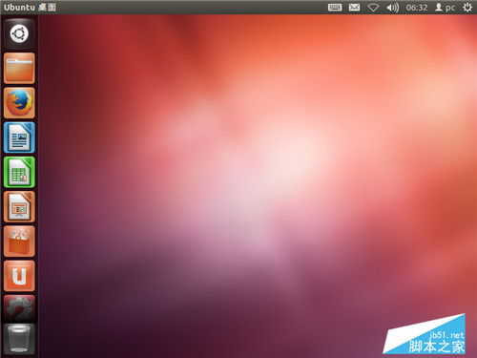Open the mail messaging indicator
Viewport: 477px width, 358px height.
click(354, 8)
